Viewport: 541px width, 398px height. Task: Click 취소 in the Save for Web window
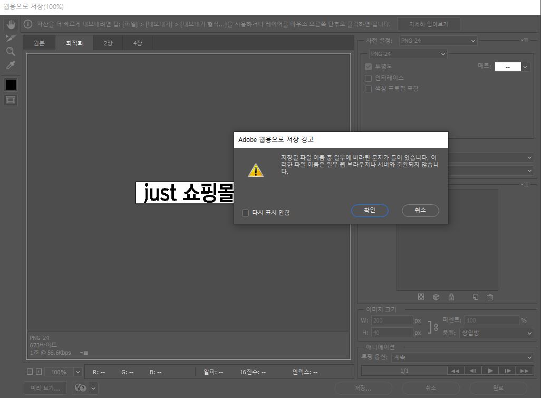[431, 388]
